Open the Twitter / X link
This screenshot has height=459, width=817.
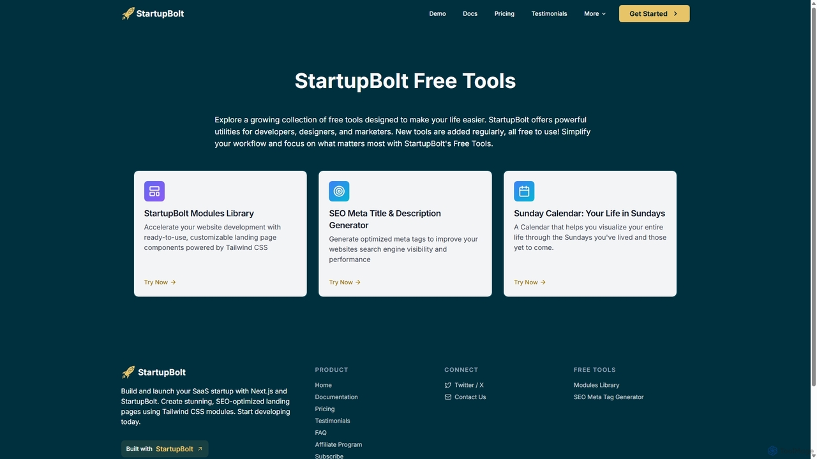469,385
